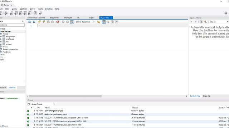Open the Jump to dropdown

click(x=219, y=22)
